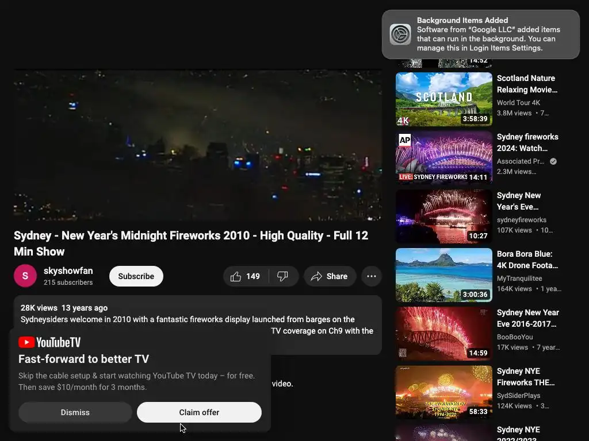Click the 149 likes count
This screenshot has width=589, height=441.
253,276
